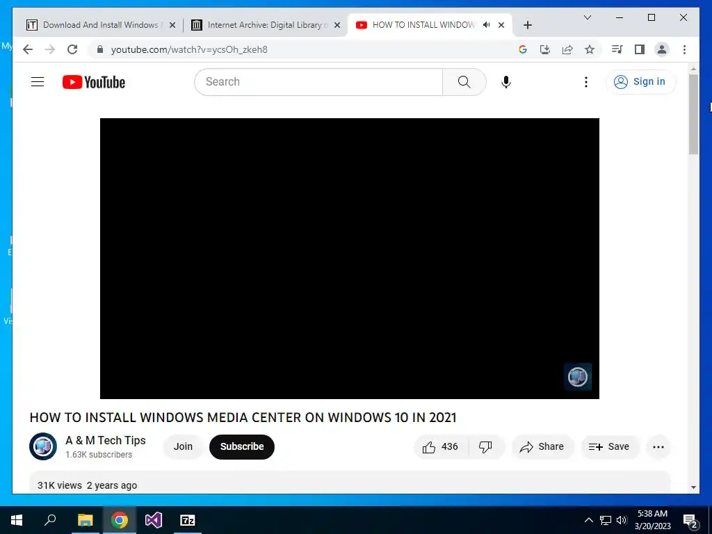This screenshot has height=534, width=712.
Task: Open the Windows Start menu
Action: pyautogui.click(x=17, y=520)
